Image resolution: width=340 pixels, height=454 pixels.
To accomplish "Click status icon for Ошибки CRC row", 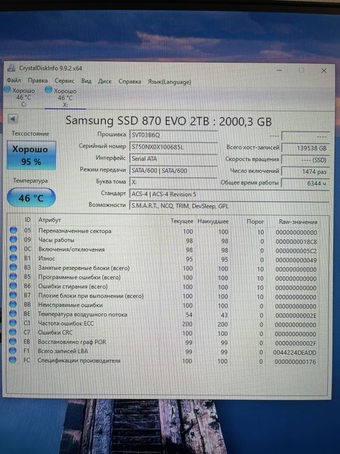I will (x=13, y=332).
